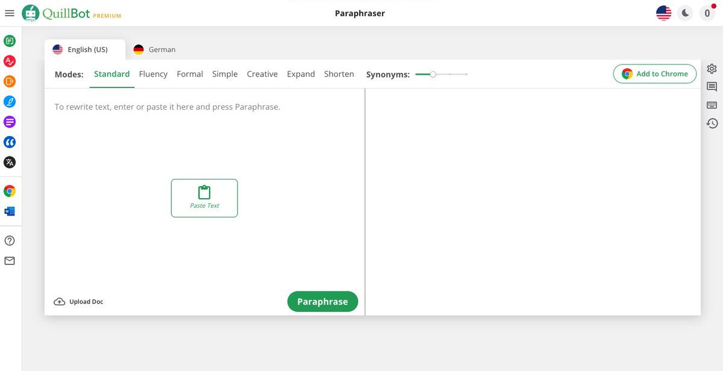Open the history clock icon

tap(712, 123)
